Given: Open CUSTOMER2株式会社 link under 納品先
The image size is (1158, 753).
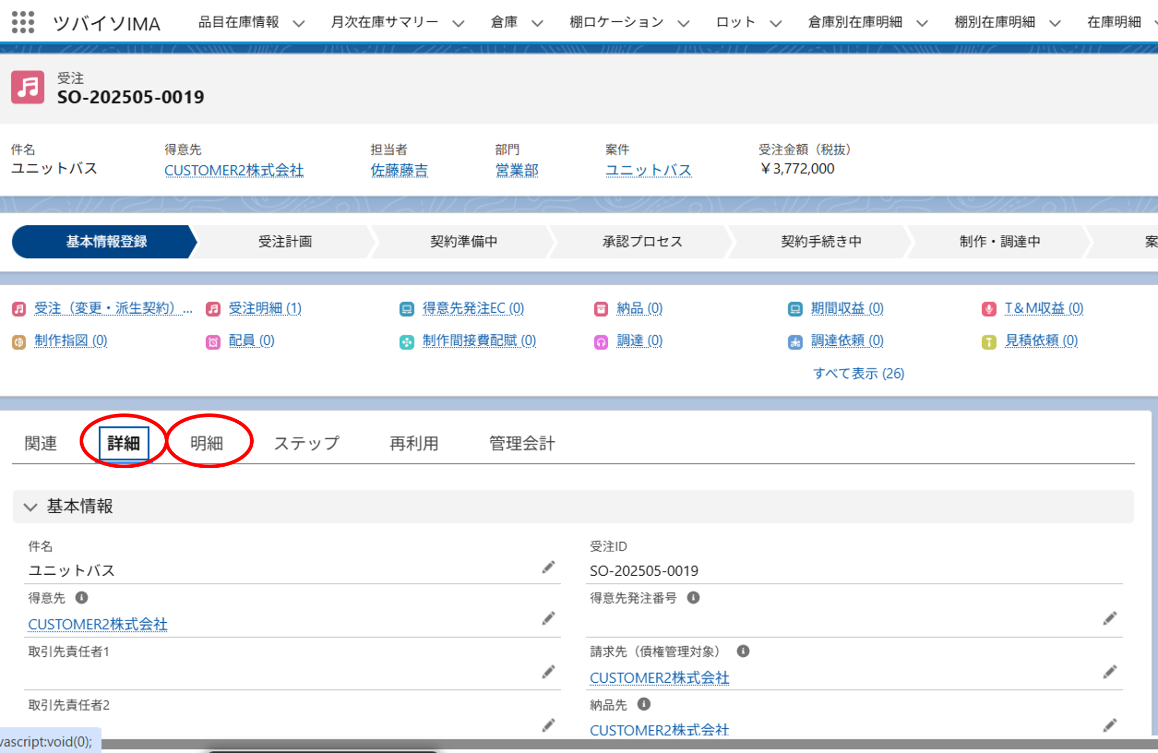Looking at the screenshot, I should [x=659, y=730].
